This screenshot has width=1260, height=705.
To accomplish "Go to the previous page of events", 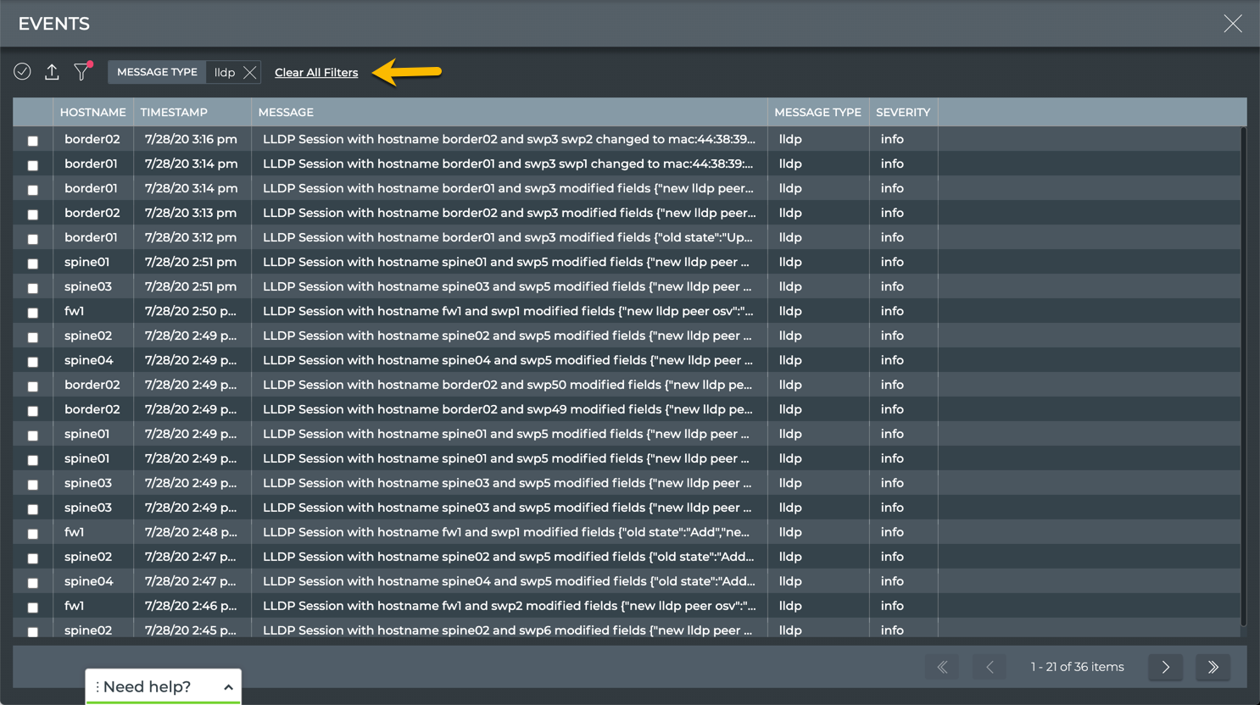I will [990, 667].
